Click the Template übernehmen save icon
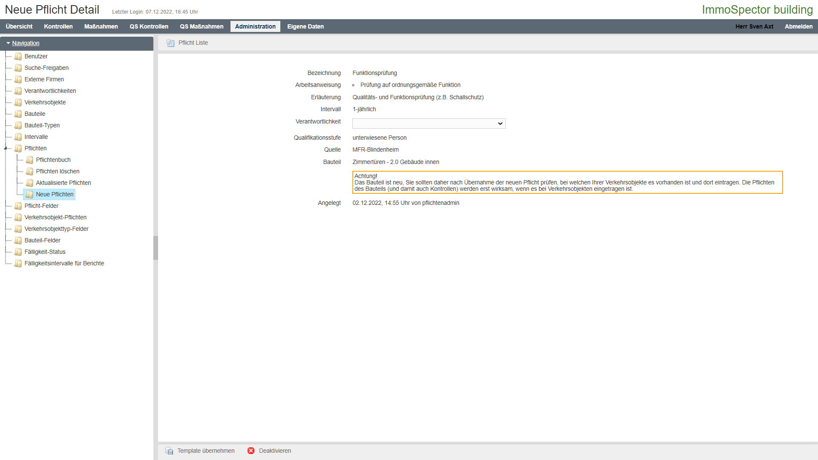 click(169, 451)
